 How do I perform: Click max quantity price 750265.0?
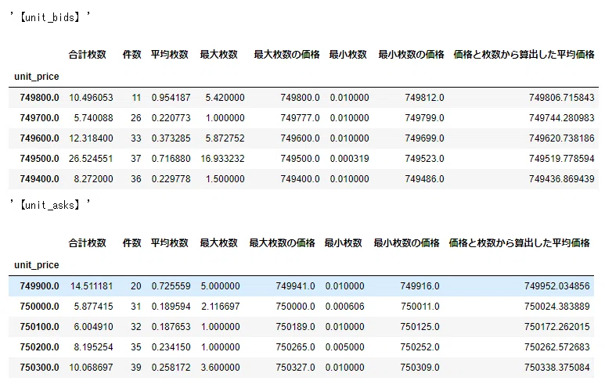tap(295, 347)
